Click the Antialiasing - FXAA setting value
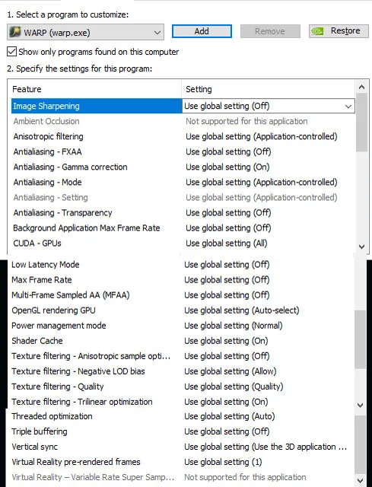 tap(228, 151)
